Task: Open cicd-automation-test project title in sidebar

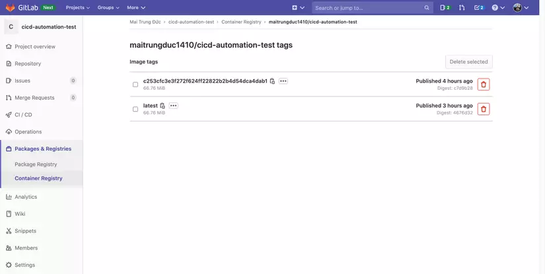Action: point(49,27)
